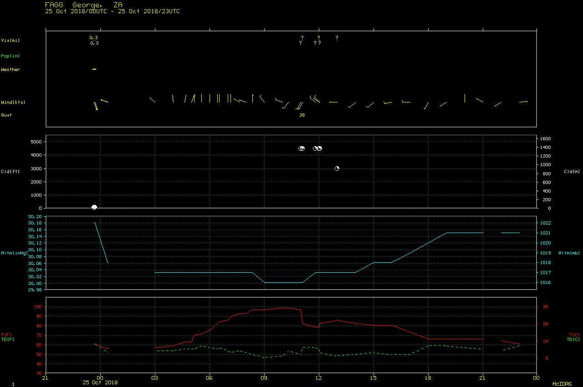Select the 'Pcp[in]' row label
This screenshot has height=387, width=583.
point(10,56)
